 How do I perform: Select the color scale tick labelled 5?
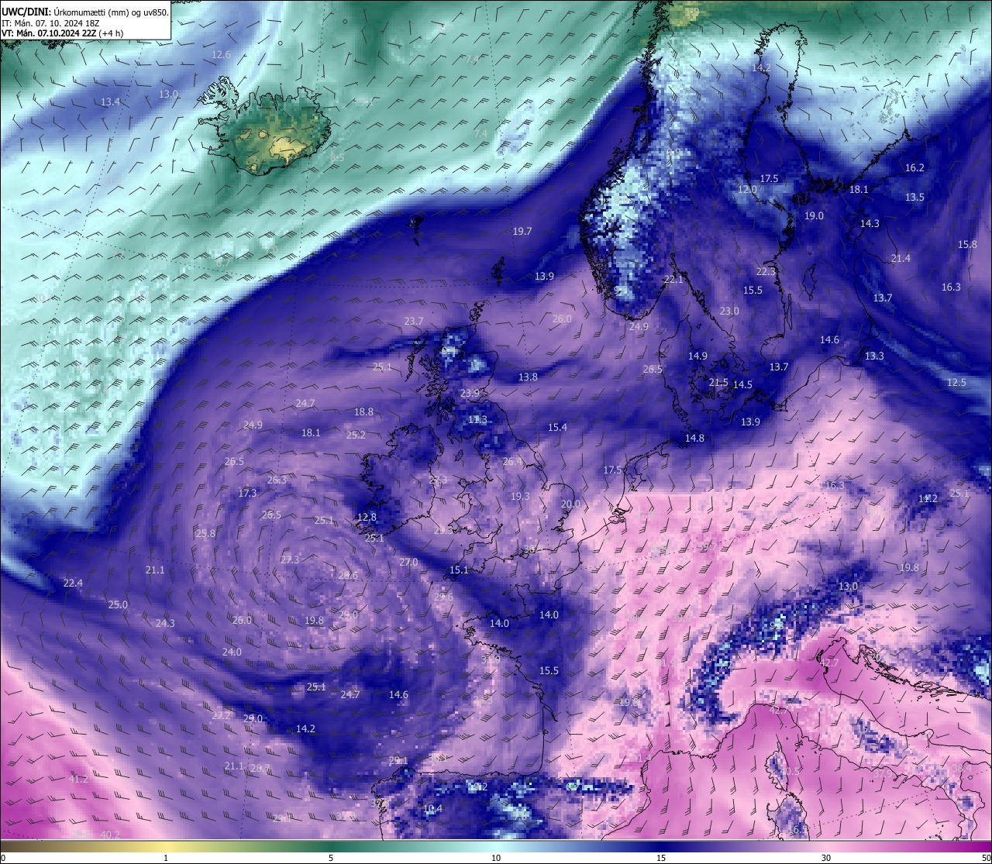coord(331,858)
